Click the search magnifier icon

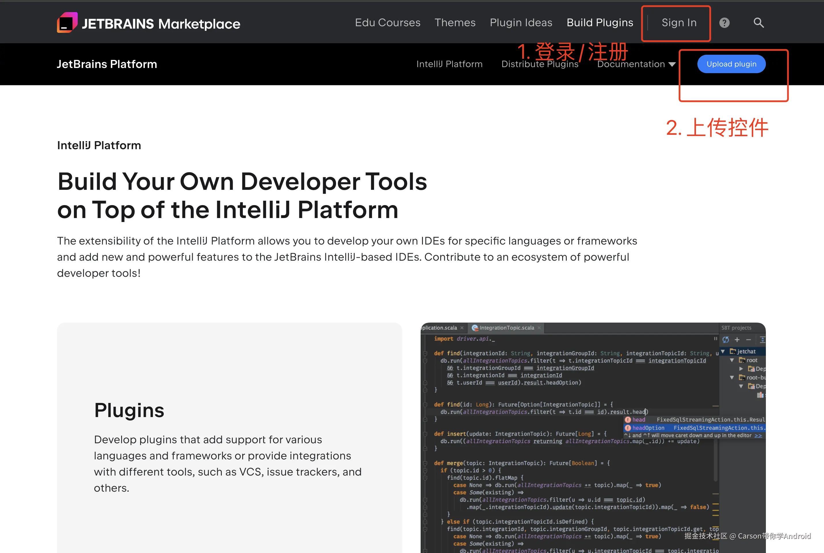[x=758, y=23]
